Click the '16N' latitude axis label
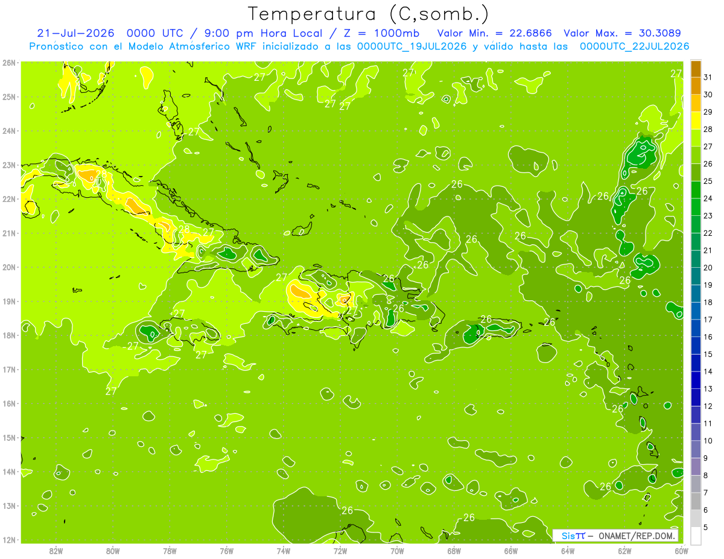This screenshot has width=724, height=559. click(9, 403)
